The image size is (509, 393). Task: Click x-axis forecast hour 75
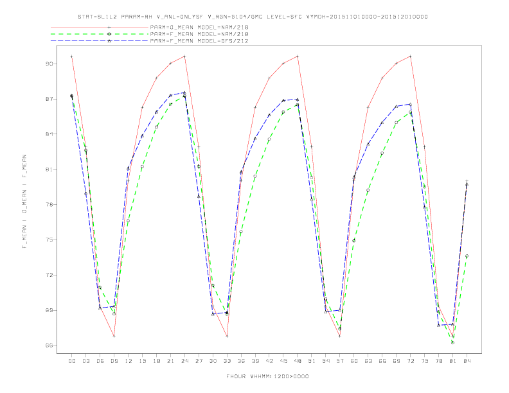[425, 361]
